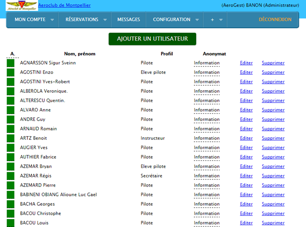Show anonymat Information for AUGIER Yves
The width and height of the screenshot is (306, 227).
click(x=207, y=148)
